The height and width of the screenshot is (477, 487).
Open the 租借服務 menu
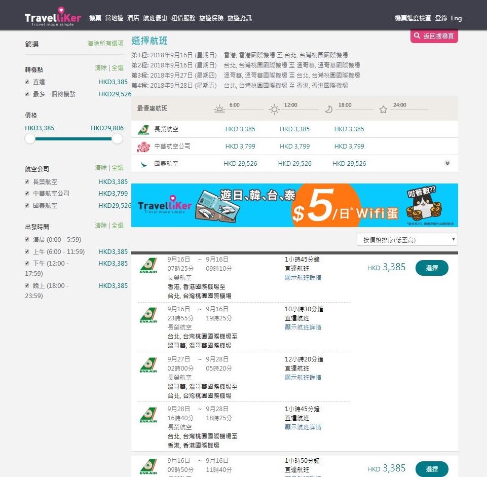click(183, 18)
